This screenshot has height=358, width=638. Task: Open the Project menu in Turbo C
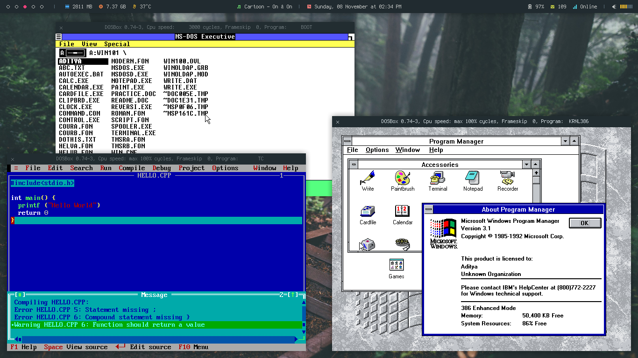tap(191, 168)
